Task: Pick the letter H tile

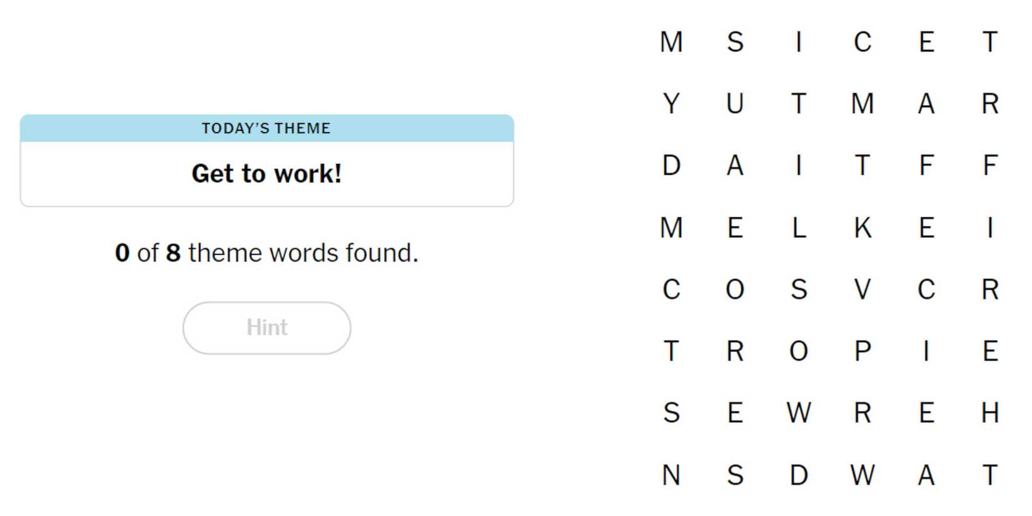Action: tap(989, 413)
